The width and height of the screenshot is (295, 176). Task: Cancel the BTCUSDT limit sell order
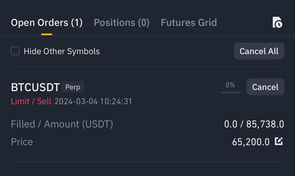(265, 87)
